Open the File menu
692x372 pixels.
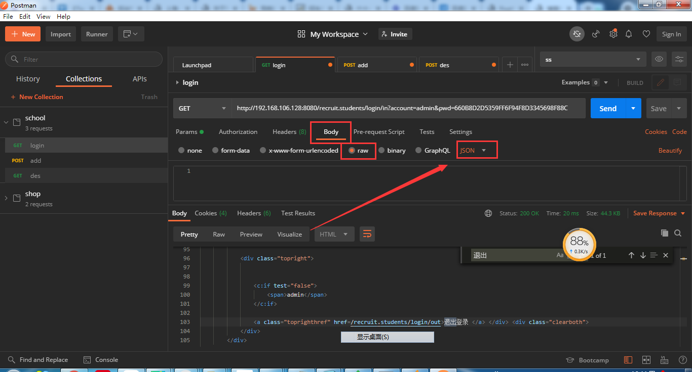(8, 16)
